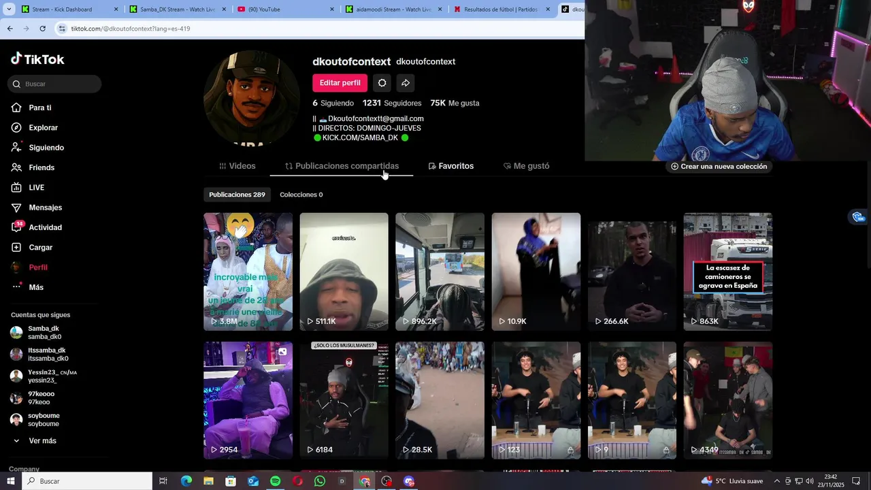Select the Publicaciones compartidas tab

(342, 166)
